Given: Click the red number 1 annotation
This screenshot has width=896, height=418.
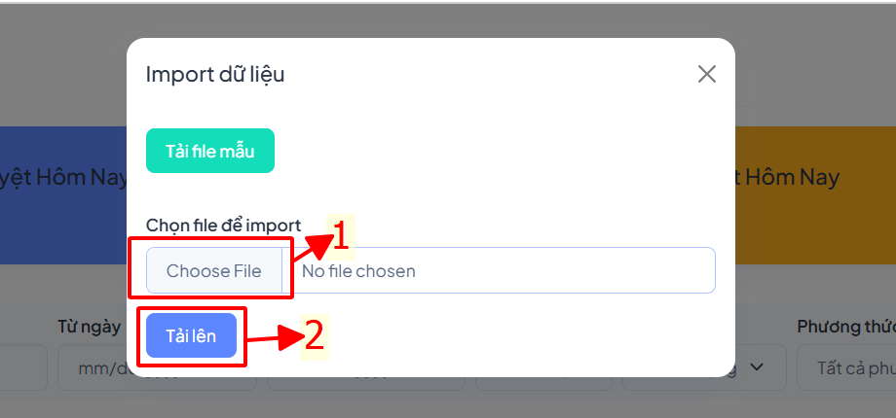Looking at the screenshot, I should pos(340,236).
